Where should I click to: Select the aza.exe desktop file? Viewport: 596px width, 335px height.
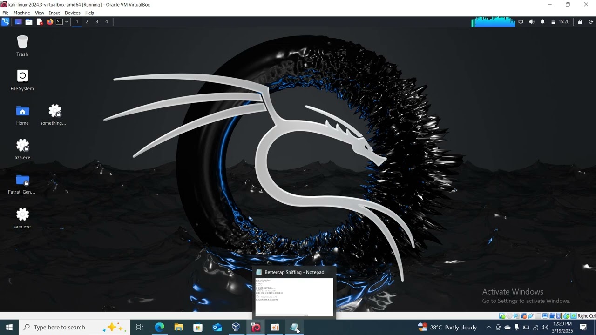(22, 149)
